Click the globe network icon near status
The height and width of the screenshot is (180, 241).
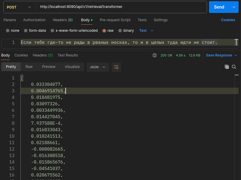point(155,55)
